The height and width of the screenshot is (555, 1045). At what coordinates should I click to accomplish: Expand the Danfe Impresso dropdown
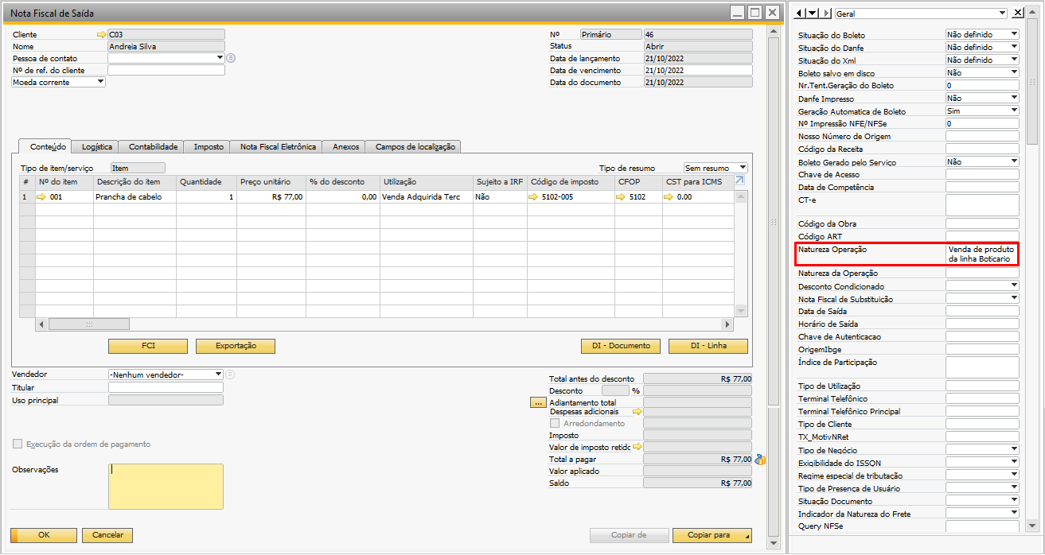[1014, 98]
